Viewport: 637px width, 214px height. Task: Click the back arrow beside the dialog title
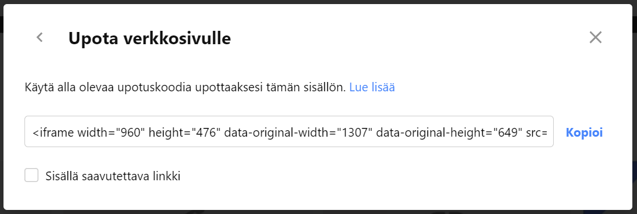(x=40, y=37)
